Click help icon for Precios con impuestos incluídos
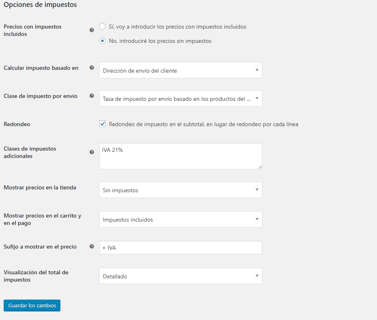377x320 pixels. coord(92,30)
